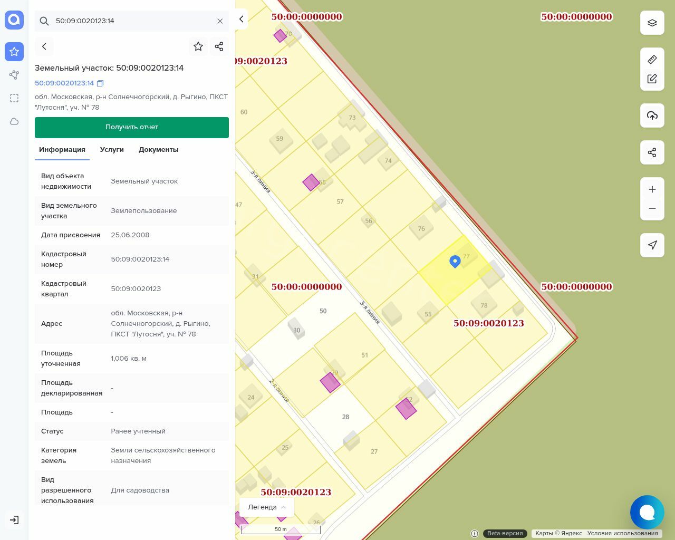Viewport: 675px width, 540px height.
Task: Activate the draw/edit note tool
Action: pyautogui.click(x=652, y=79)
